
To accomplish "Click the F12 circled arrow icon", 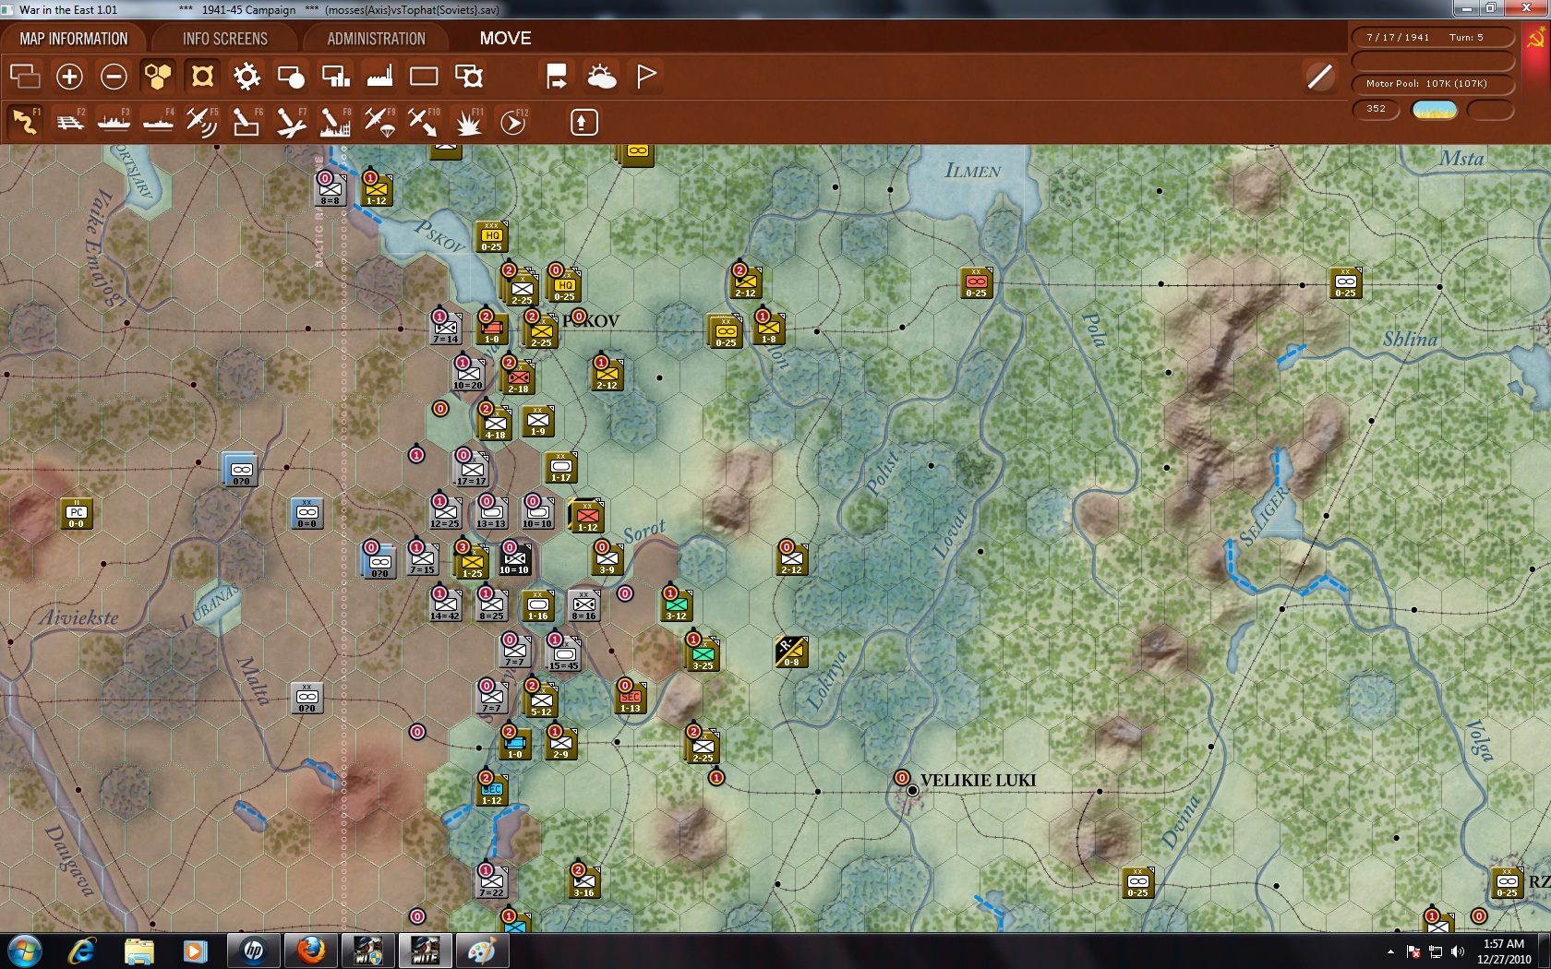I will pyautogui.click(x=513, y=122).
